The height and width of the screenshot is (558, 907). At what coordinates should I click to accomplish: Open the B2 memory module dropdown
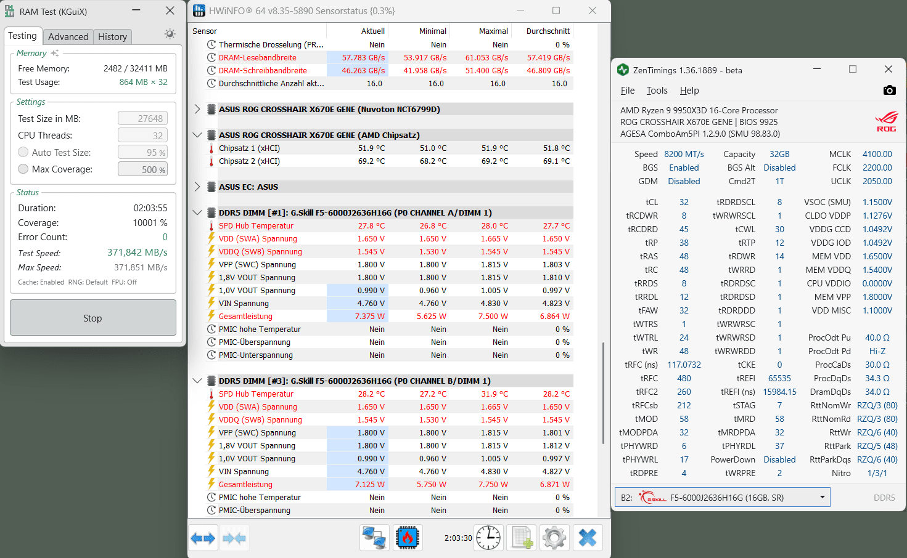click(x=723, y=497)
